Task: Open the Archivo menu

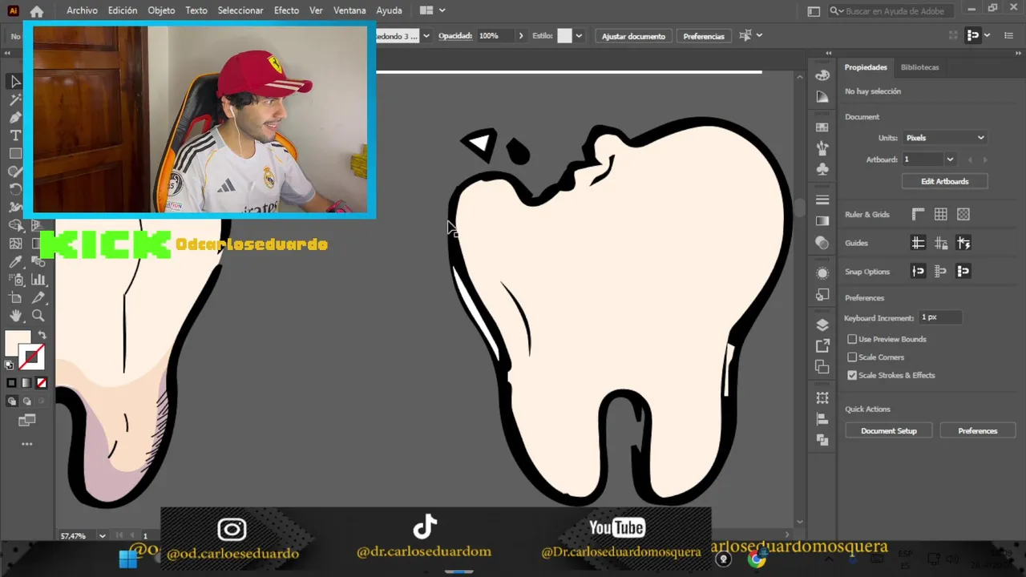Action: 82,10
